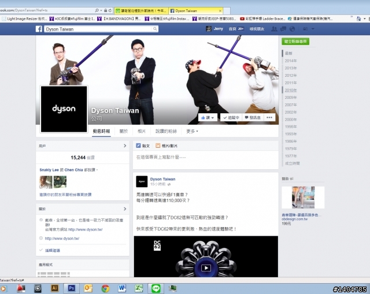Close the Dyson Taiwan browser tab
This screenshot has height=294, width=370.
220,11
